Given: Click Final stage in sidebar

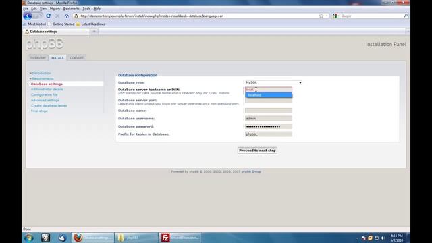Looking at the screenshot, I should 39,111.
